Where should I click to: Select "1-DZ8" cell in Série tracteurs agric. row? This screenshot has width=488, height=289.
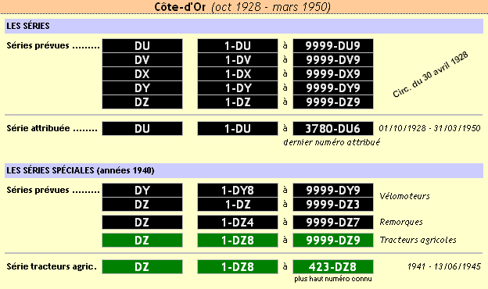click(x=238, y=266)
